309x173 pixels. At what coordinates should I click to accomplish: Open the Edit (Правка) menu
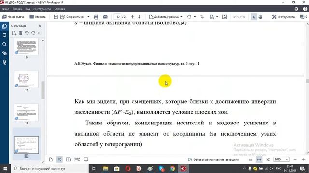click(x=17, y=9)
